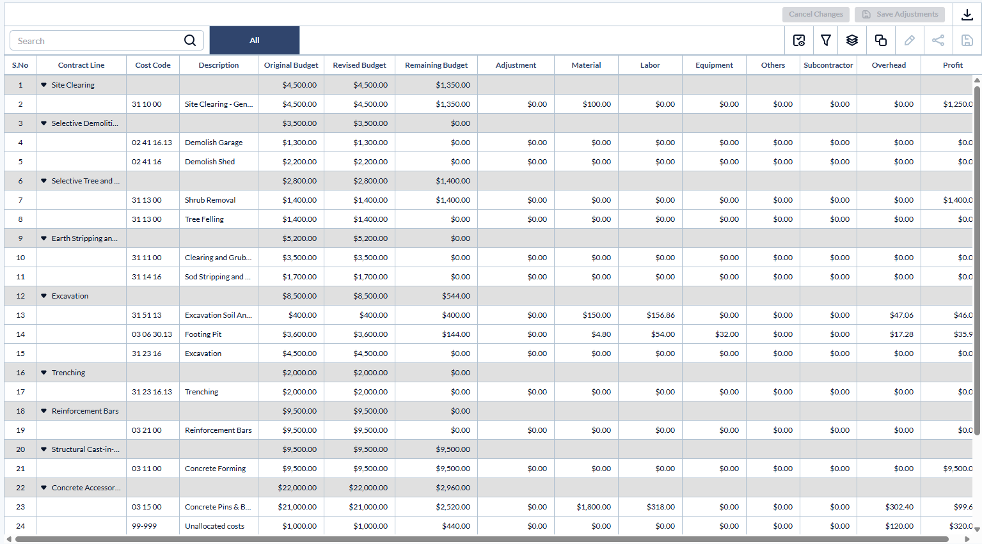Collapse the Structural Cast-in-... contract line
The height and width of the screenshot is (544, 982).
44,449
